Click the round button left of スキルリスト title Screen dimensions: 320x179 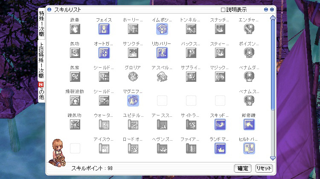(x=49, y=9)
